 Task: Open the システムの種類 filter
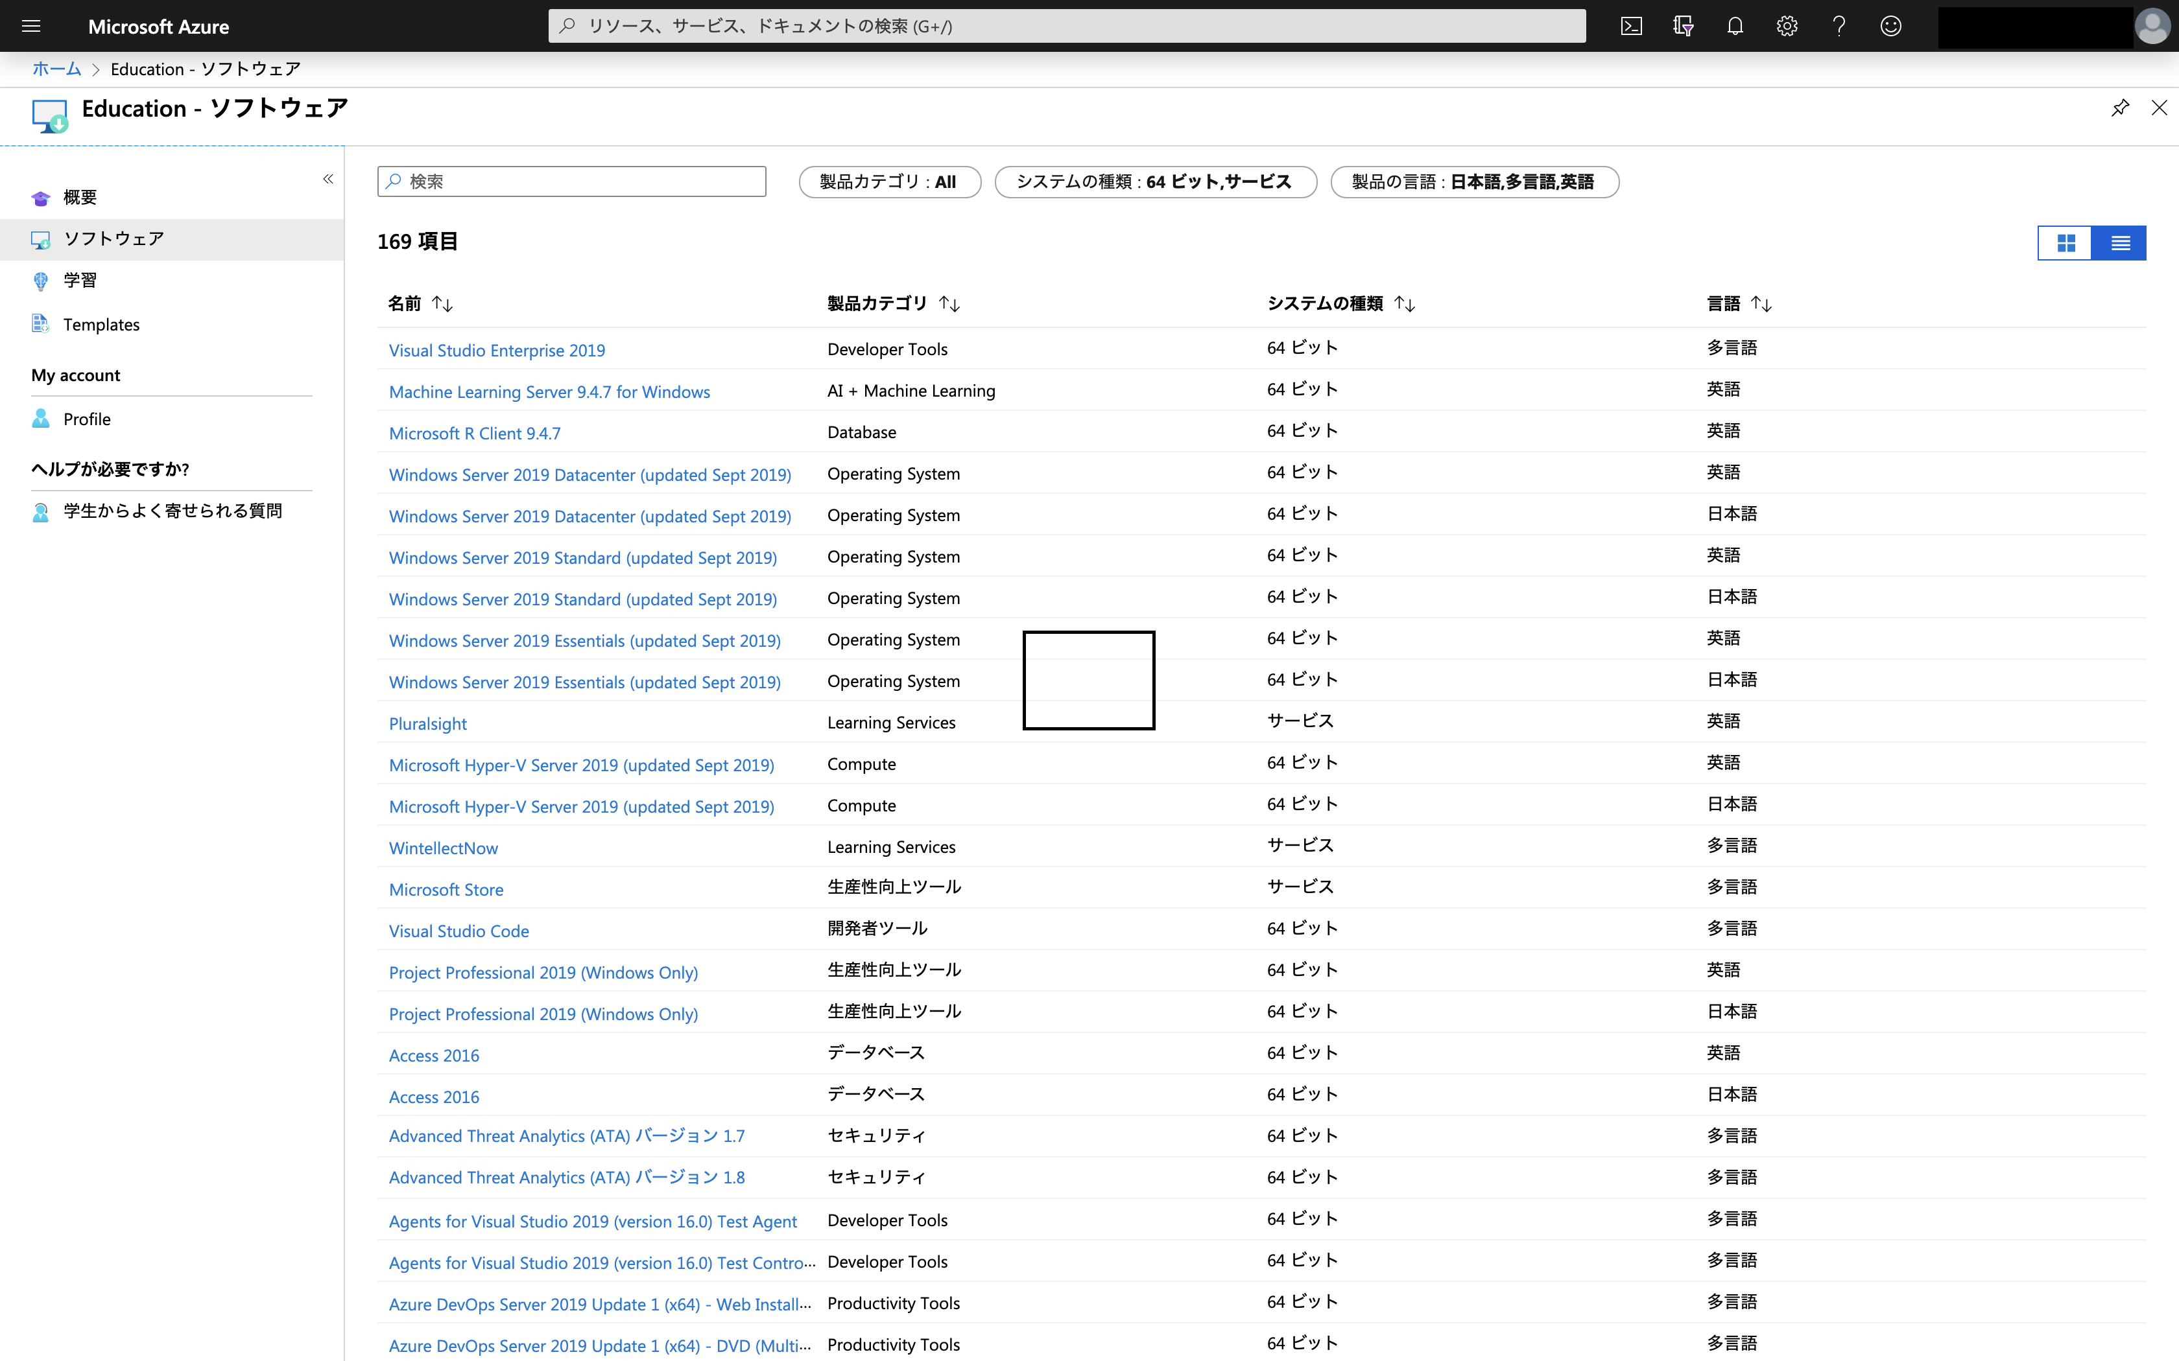pos(1155,181)
